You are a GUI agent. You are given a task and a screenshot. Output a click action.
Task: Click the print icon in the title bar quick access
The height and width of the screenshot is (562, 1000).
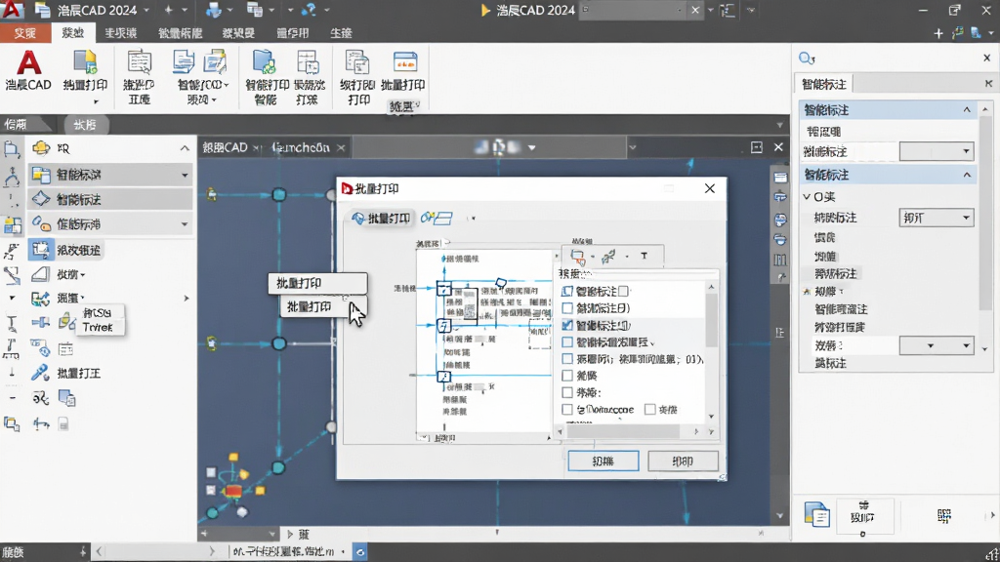tap(213, 10)
